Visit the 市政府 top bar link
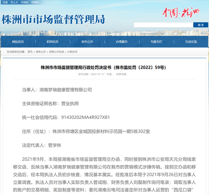Screen dimensions: 209x195 click(x=24, y=2)
